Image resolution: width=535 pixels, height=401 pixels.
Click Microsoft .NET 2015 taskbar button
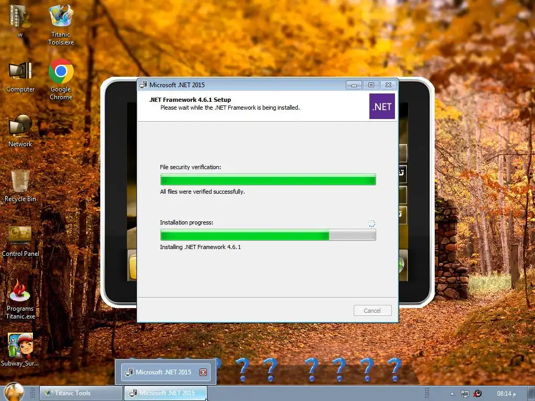(x=165, y=393)
